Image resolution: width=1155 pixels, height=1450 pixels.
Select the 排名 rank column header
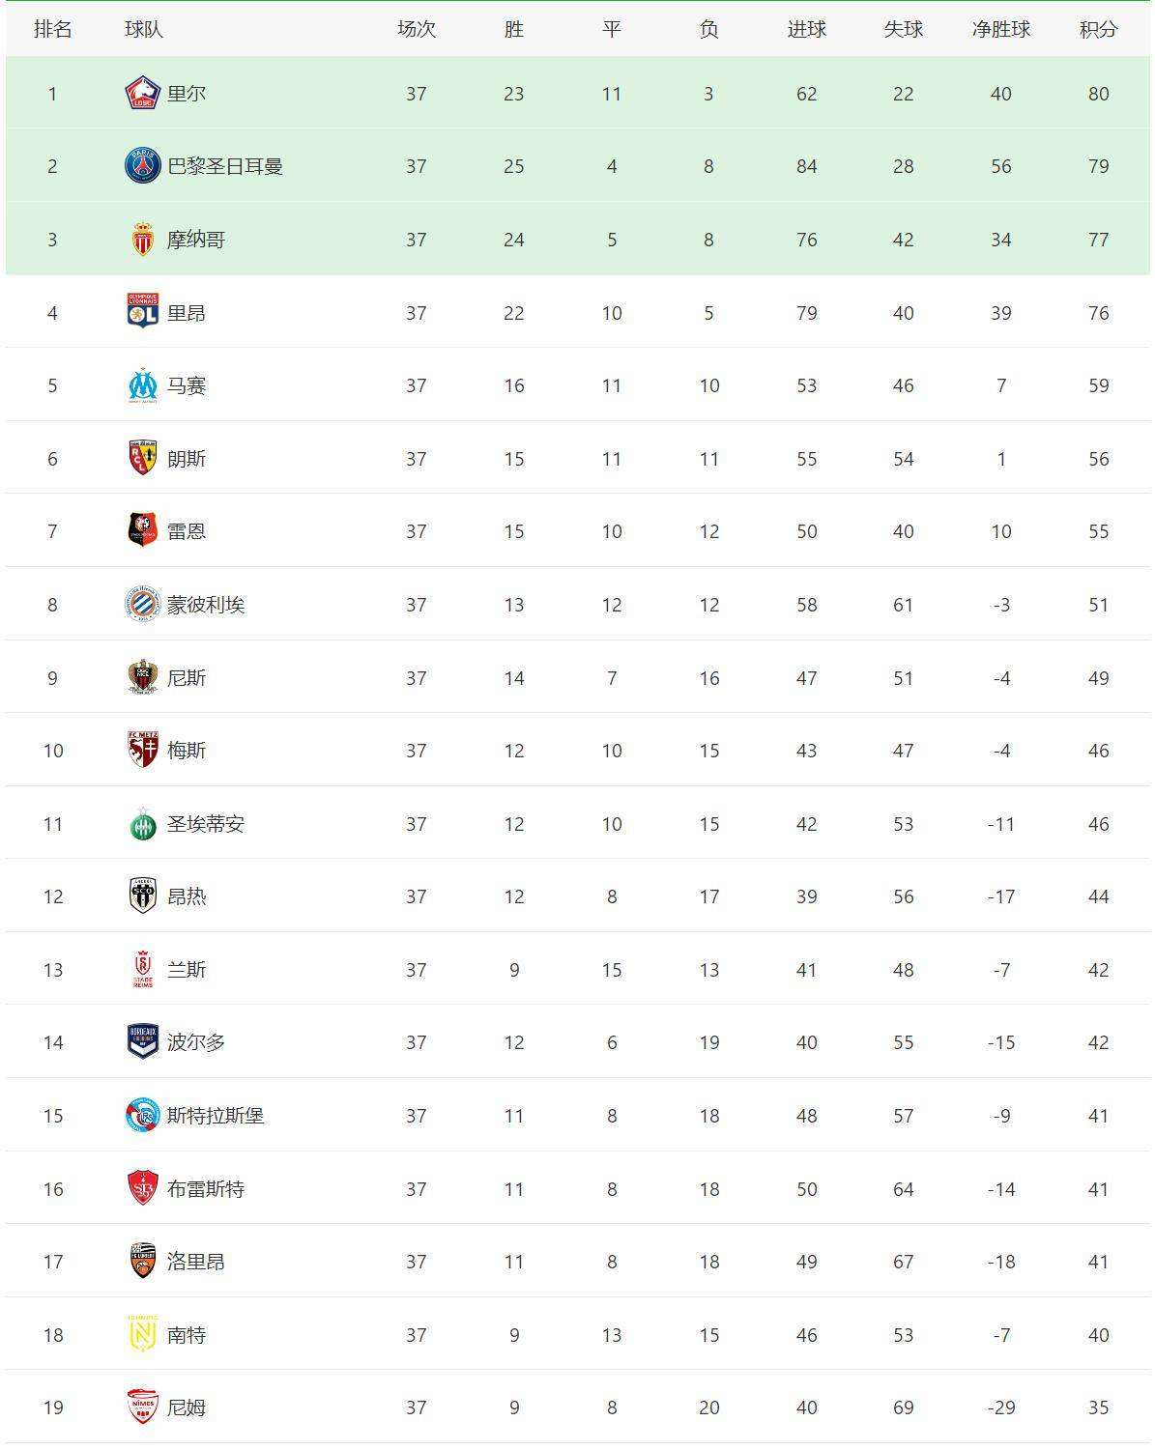[53, 29]
